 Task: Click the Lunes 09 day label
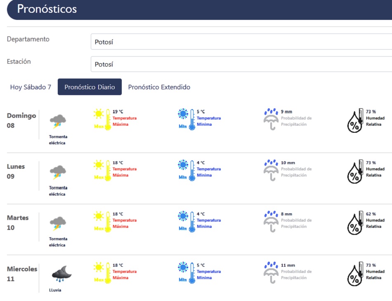pyautogui.click(x=16, y=171)
